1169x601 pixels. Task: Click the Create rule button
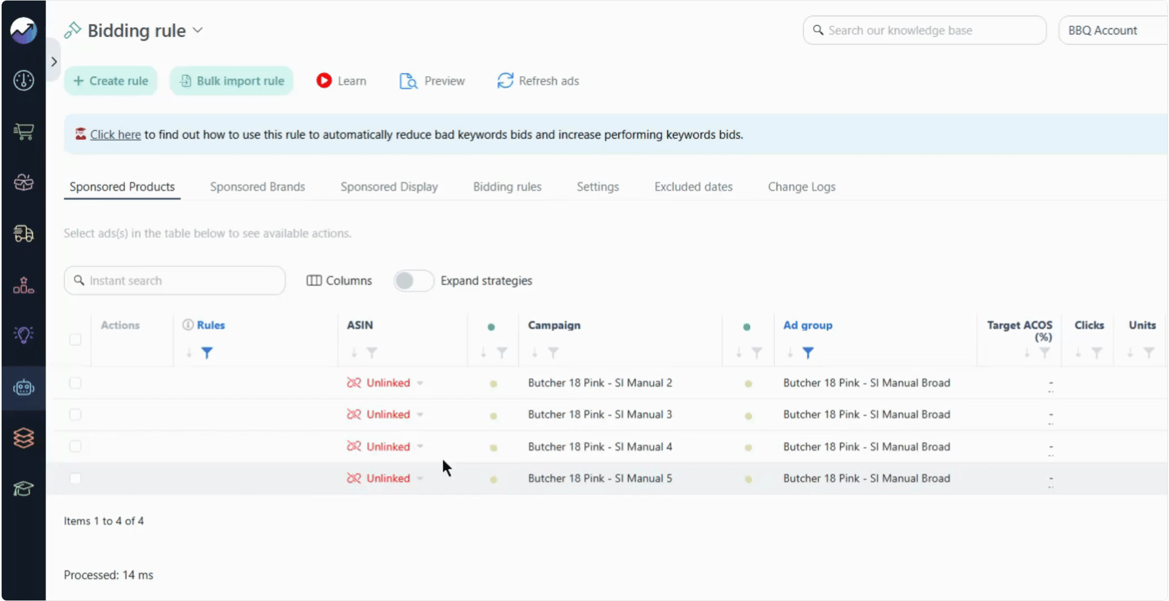(x=111, y=81)
